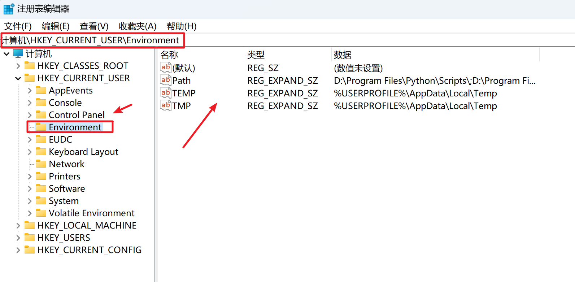The height and width of the screenshot is (282, 575).
Task: Click the string icon of Path value
Action: click(166, 80)
